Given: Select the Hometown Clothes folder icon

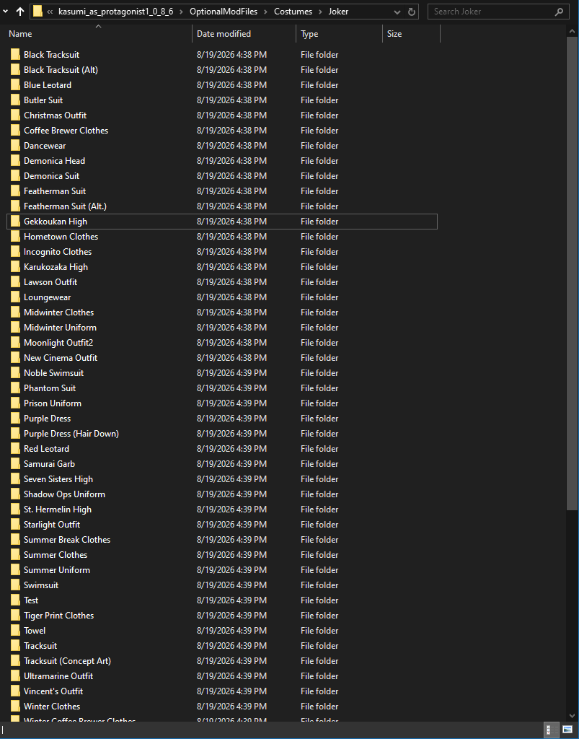Looking at the screenshot, I should (16, 237).
